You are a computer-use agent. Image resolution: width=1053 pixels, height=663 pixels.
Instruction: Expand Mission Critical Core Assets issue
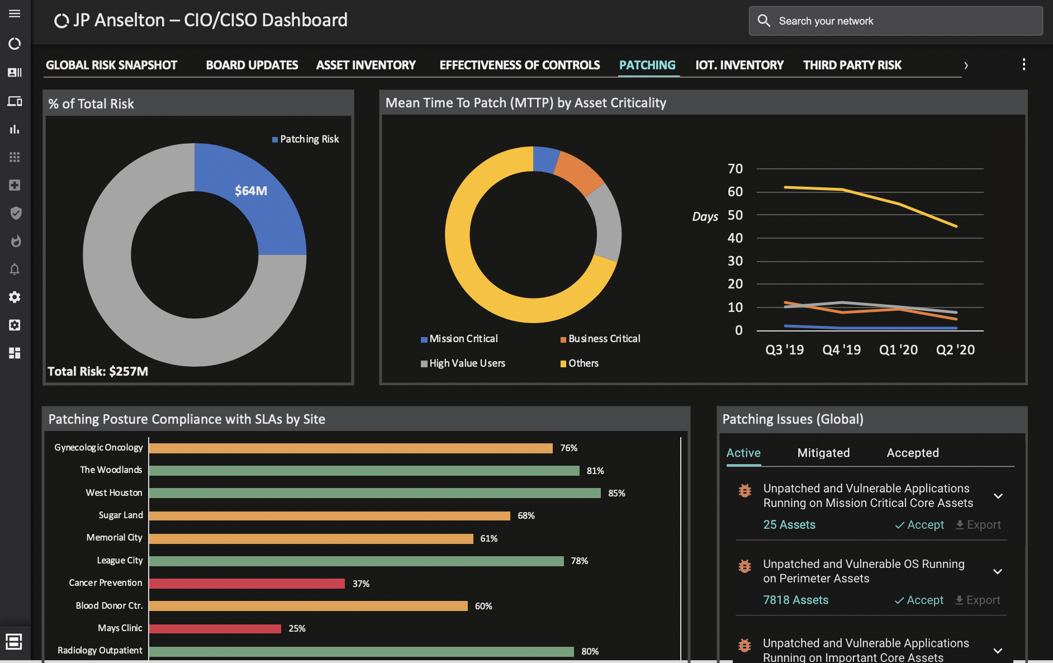[998, 496]
